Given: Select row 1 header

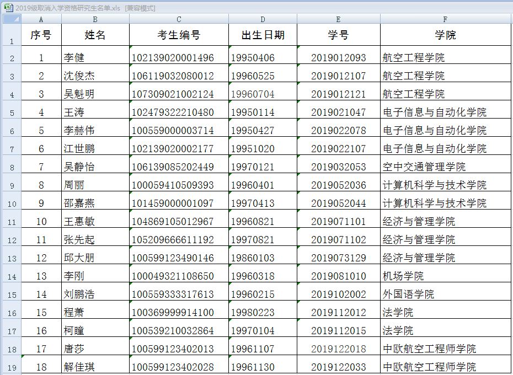Looking at the screenshot, I should point(11,36).
